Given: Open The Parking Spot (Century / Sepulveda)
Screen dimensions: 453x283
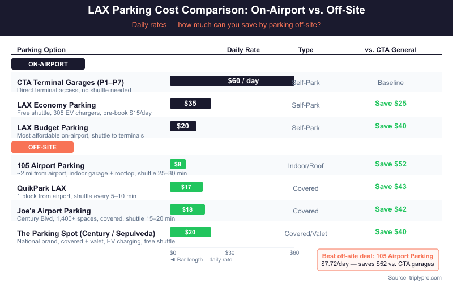Looking at the screenshot, I should click(x=86, y=233).
